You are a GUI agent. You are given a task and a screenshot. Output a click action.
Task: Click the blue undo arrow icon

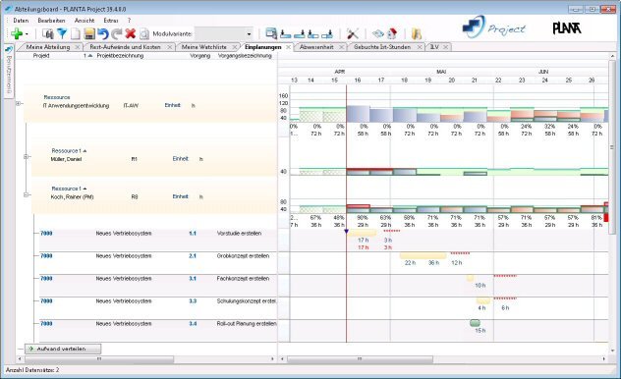[x=103, y=34]
